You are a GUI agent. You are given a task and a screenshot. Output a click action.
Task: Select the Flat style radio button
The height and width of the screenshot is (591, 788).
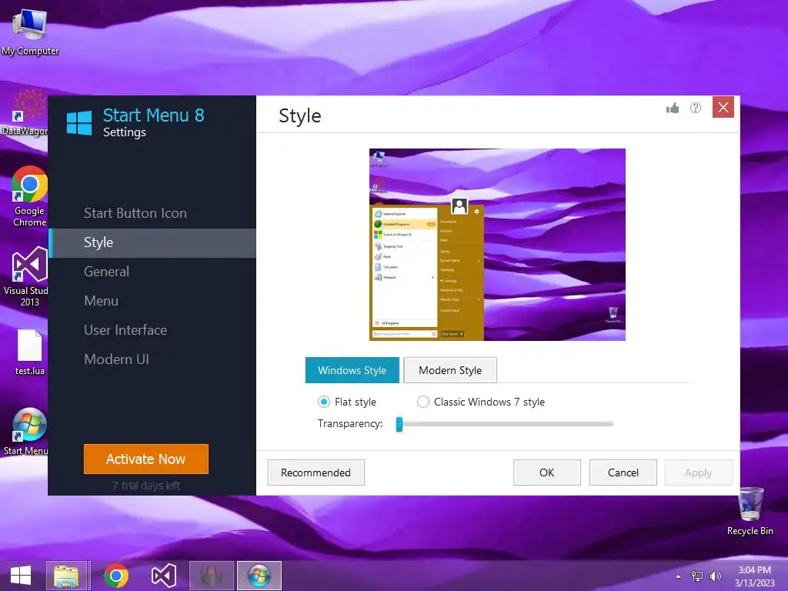[324, 402]
